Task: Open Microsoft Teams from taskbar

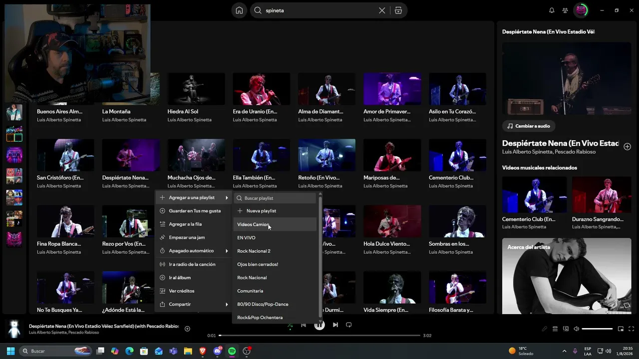Action: tap(173, 351)
